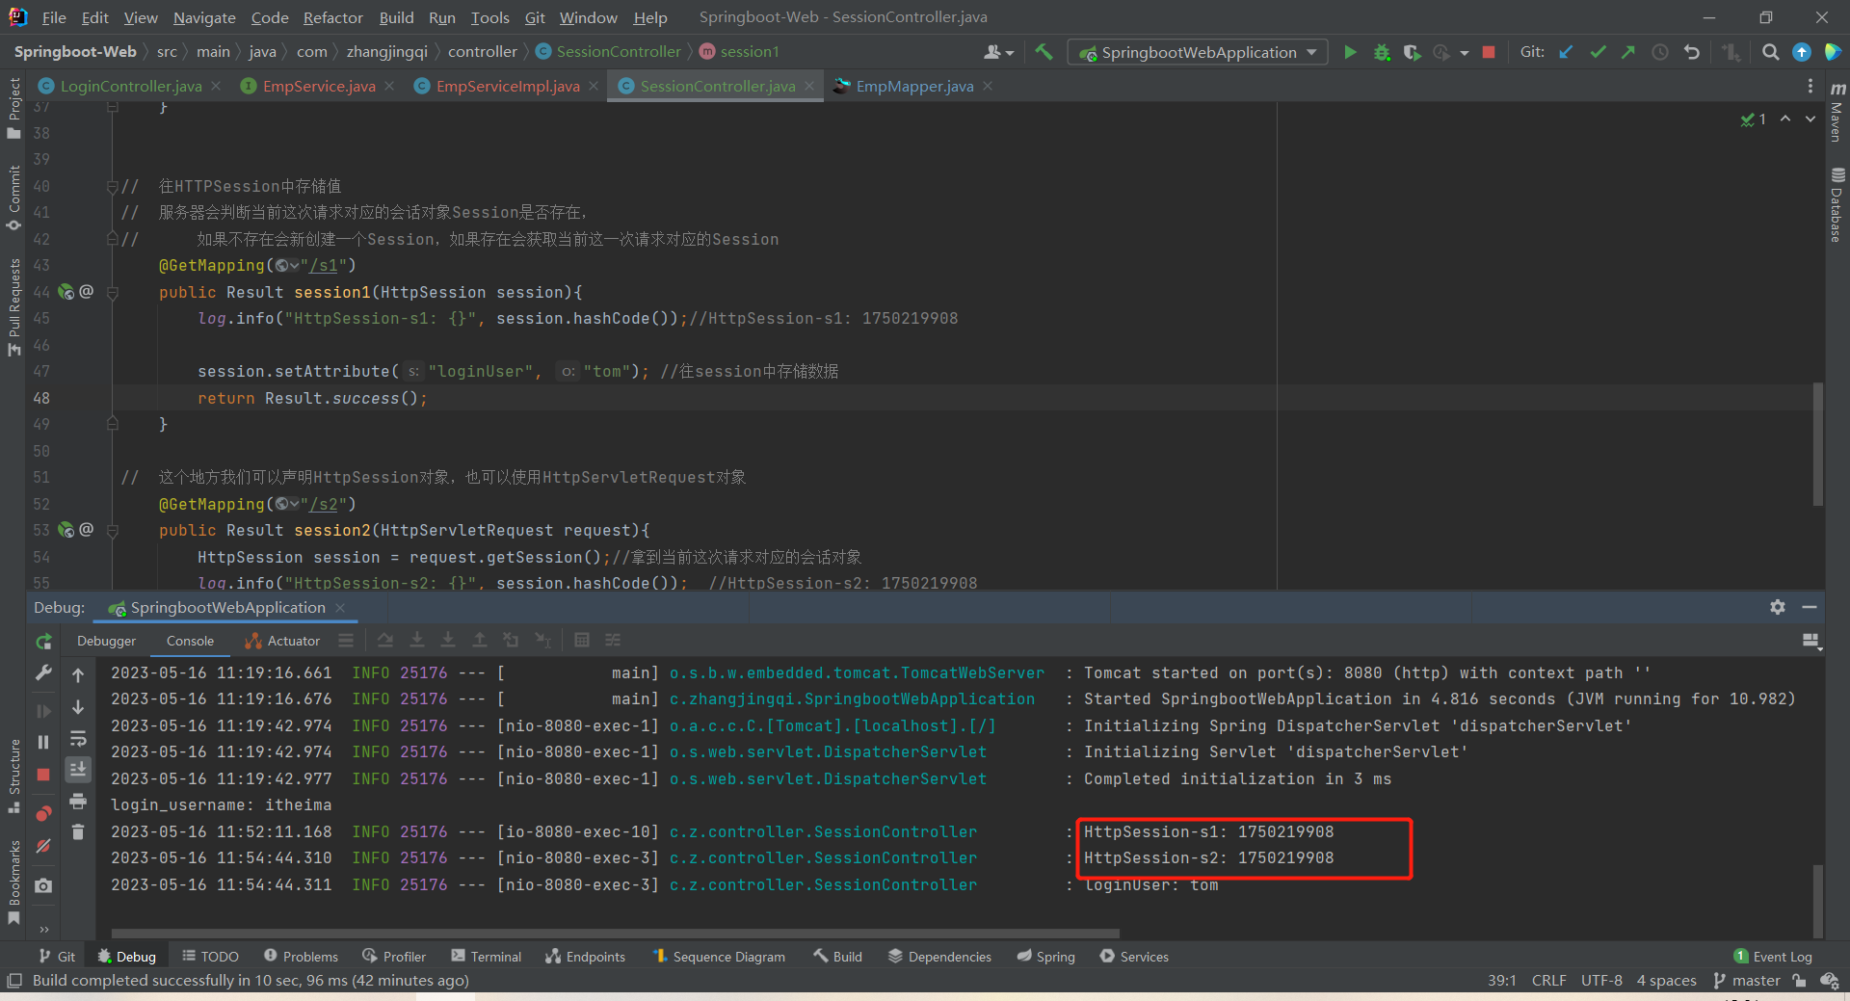Click the editor vertical scrollbar
Screen dimensions: 1850x1001
1817,443
